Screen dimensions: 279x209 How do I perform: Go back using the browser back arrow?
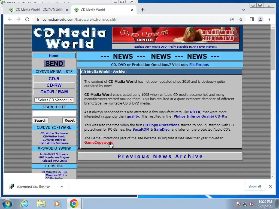point(10,19)
